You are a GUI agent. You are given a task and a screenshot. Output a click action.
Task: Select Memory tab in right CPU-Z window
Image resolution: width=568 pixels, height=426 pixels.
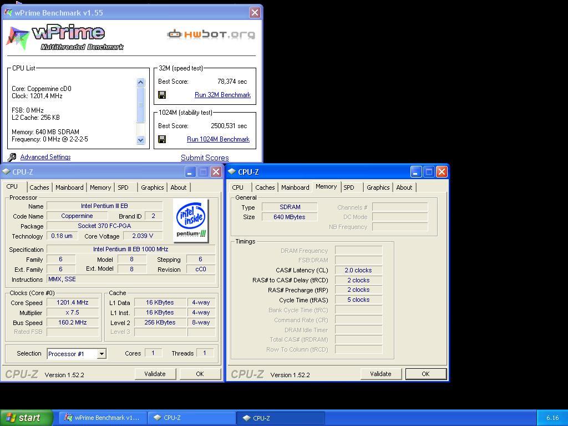(x=326, y=186)
